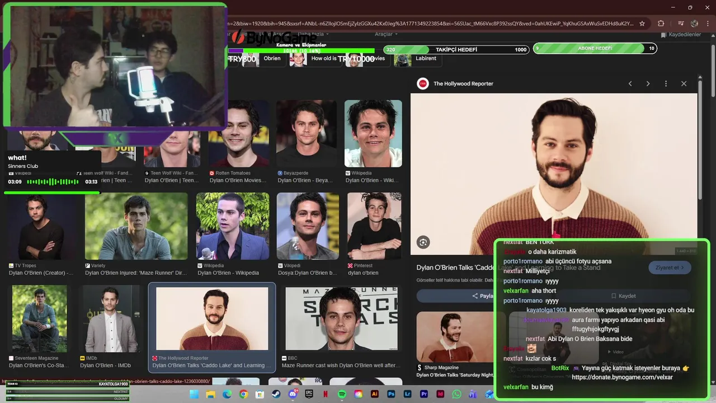Open the BBC Maze Runner cast thumbnail

click(341, 318)
